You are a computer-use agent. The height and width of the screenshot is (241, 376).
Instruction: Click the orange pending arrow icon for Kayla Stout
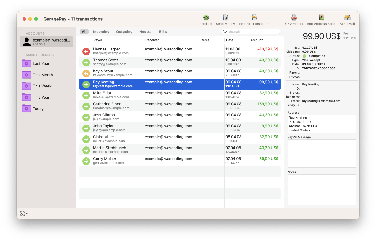[x=86, y=73]
